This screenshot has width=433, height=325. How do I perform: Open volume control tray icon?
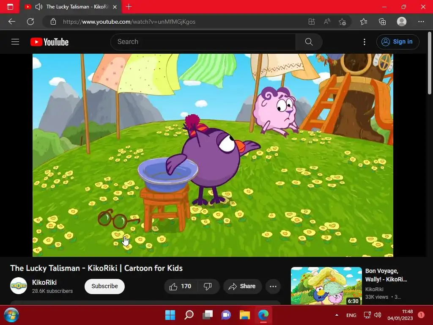pyautogui.click(x=378, y=315)
